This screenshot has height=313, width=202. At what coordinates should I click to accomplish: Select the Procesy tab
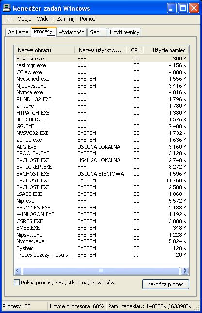pos(44,31)
